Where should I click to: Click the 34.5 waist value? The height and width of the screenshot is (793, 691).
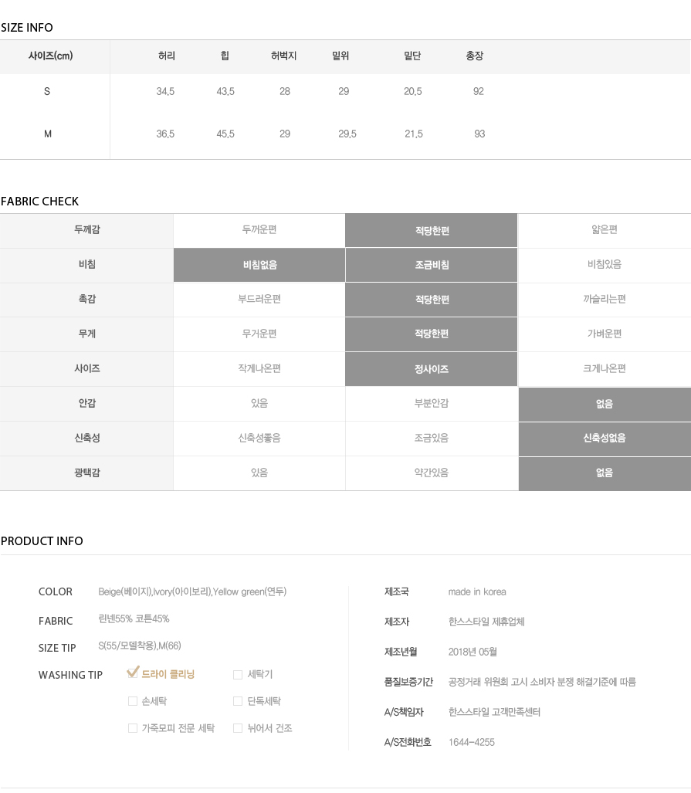tap(165, 92)
